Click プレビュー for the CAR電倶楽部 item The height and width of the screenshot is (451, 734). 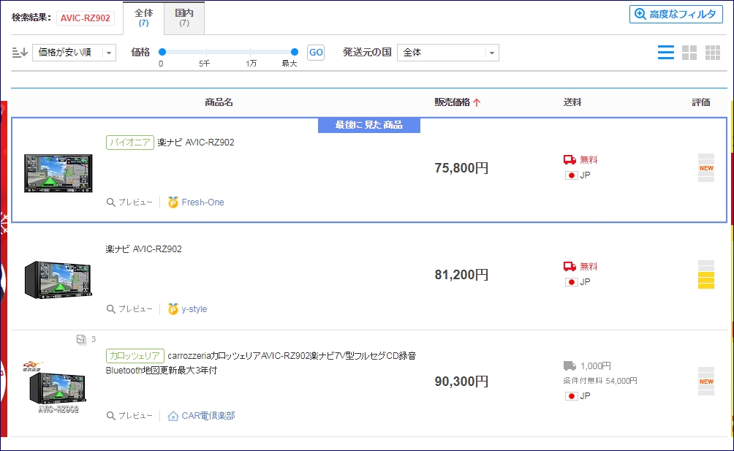coord(129,415)
